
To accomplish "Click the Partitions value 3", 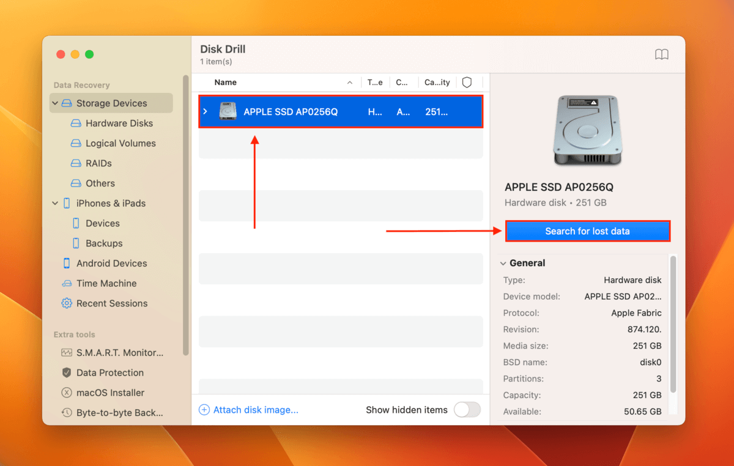I will (x=659, y=379).
